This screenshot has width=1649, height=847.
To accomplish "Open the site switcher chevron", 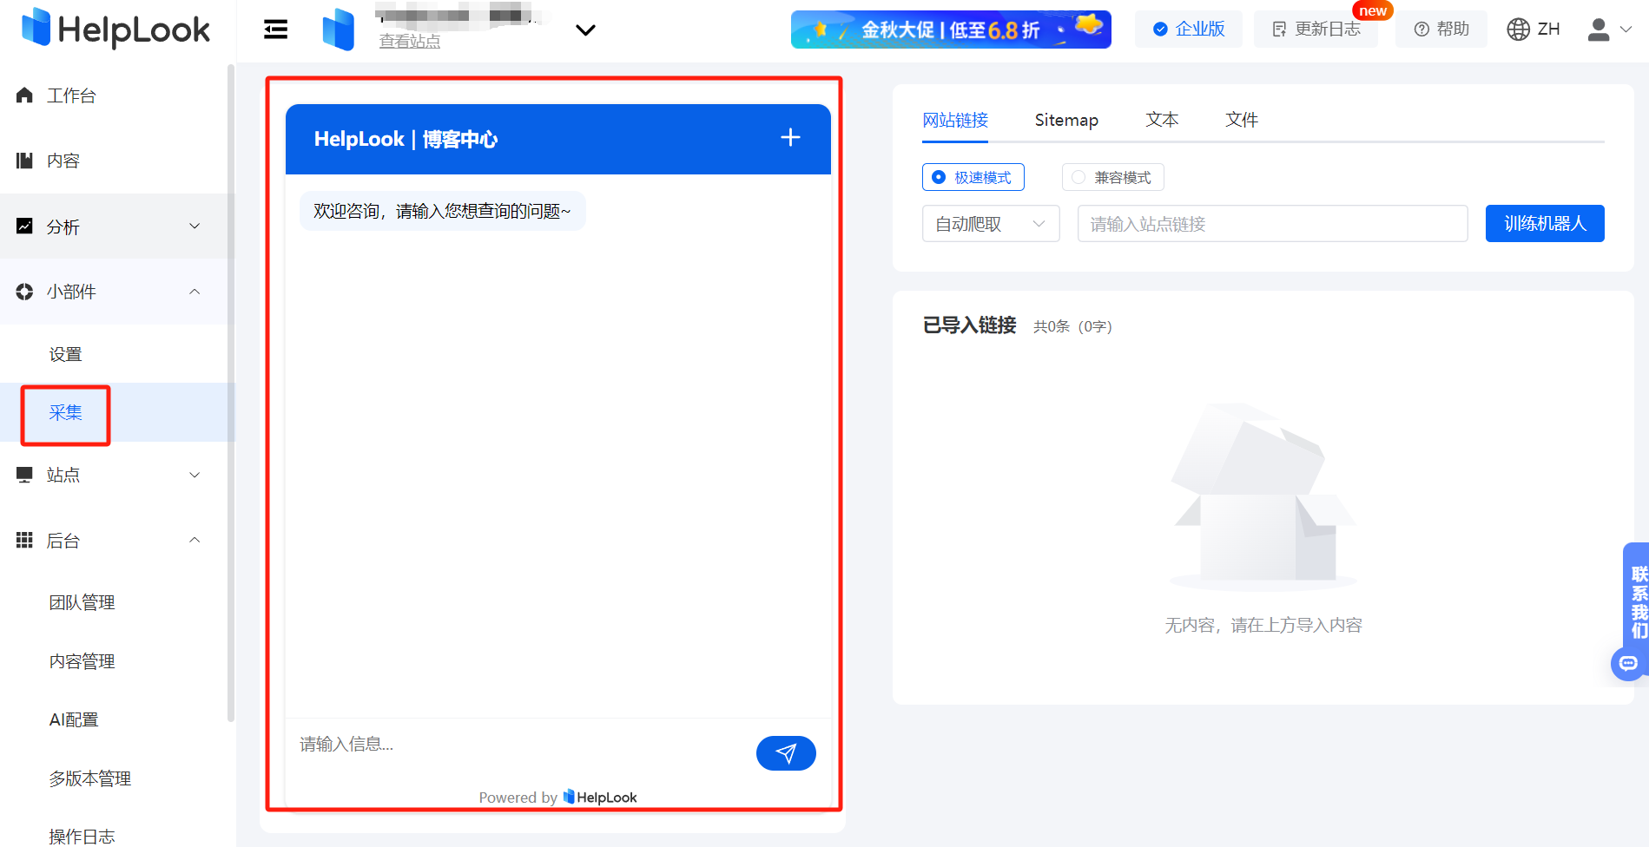I will point(585,30).
